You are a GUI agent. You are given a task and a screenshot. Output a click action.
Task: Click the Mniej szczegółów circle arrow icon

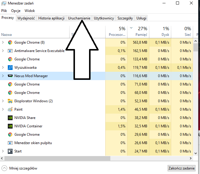click(x=4, y=168)
